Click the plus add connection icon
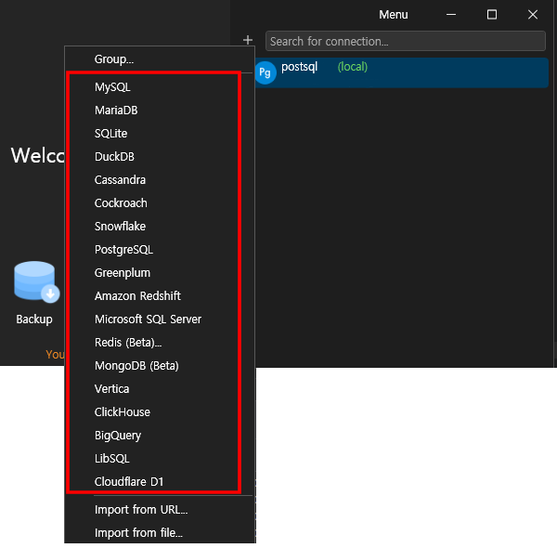This screenshot has height=548, width=557. click(248, 40)
